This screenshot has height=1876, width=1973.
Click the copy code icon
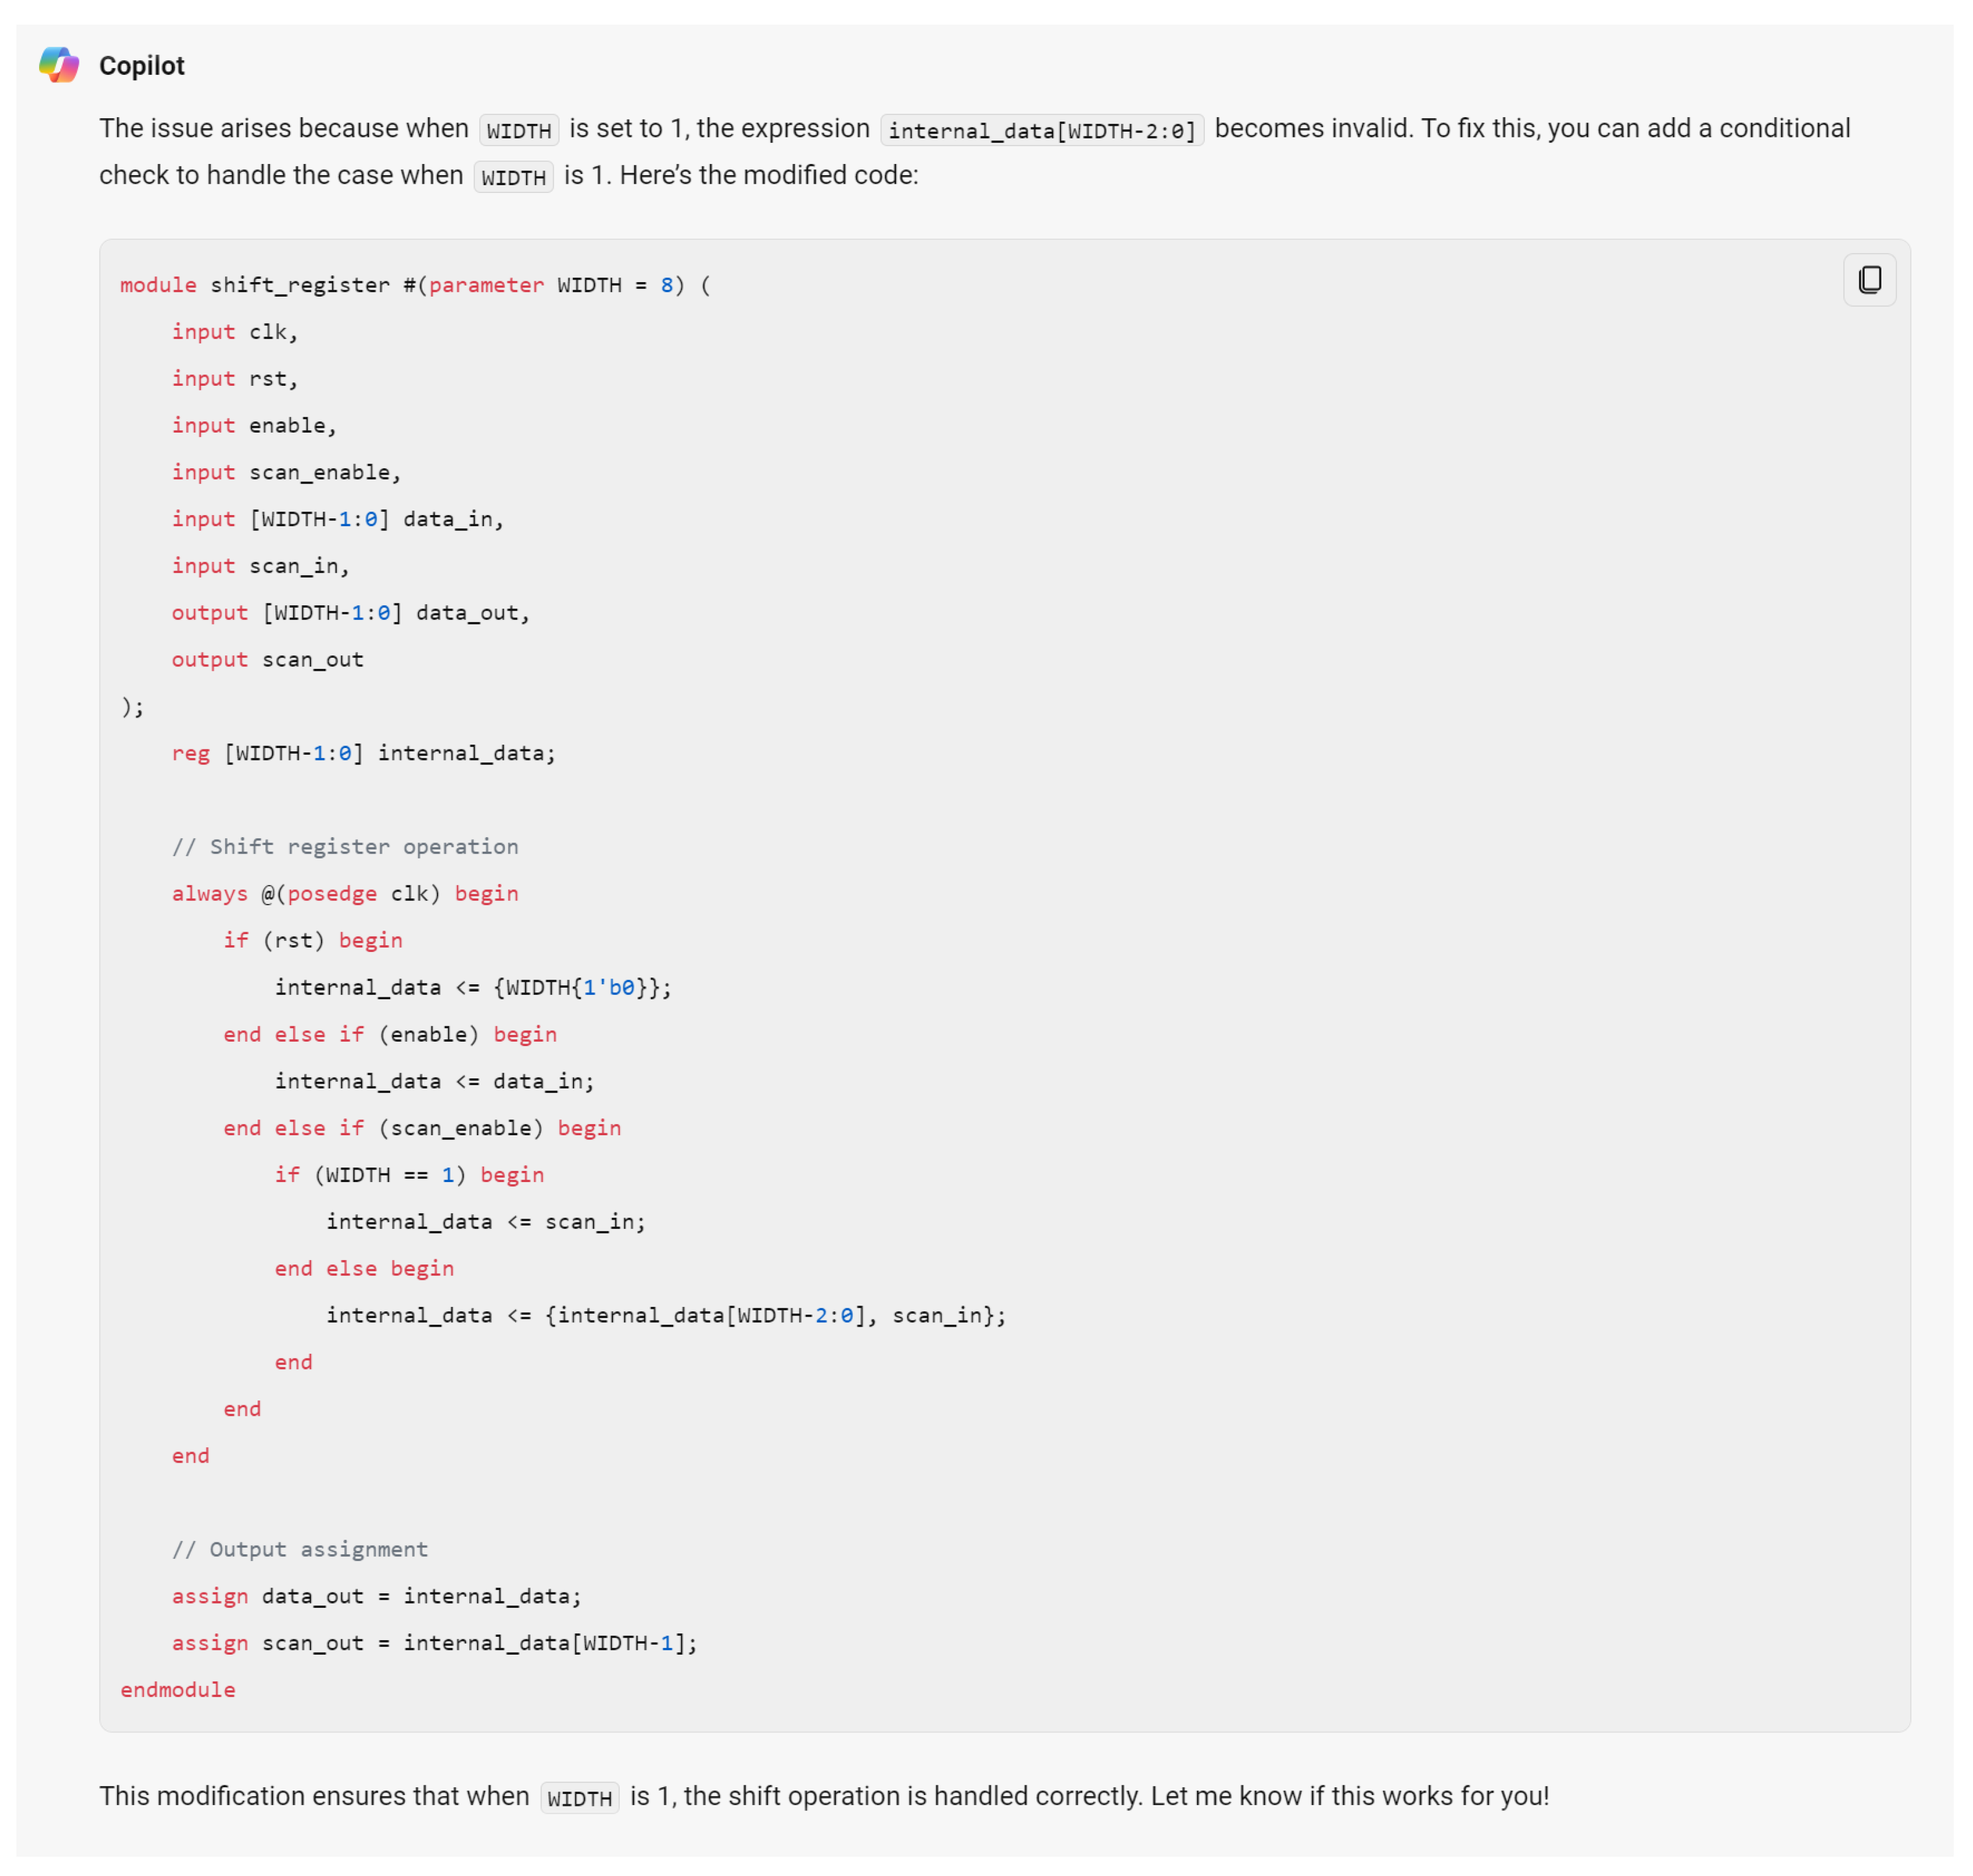click(1869, 280)
